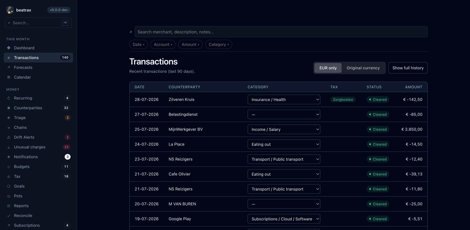Change category for Zilveren Kruis row
The height and width of the screenshot is (230, 470).
click(284, 99)
